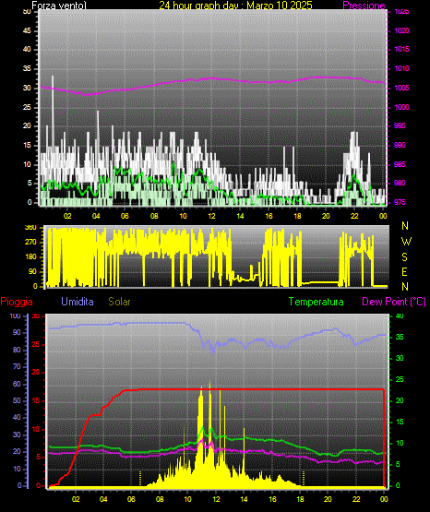
Task: Click wind direction axis value 90
Action: click(32, 271)
